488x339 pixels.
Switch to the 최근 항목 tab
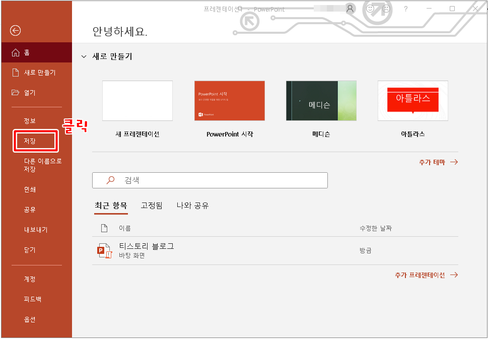(111, 206)
